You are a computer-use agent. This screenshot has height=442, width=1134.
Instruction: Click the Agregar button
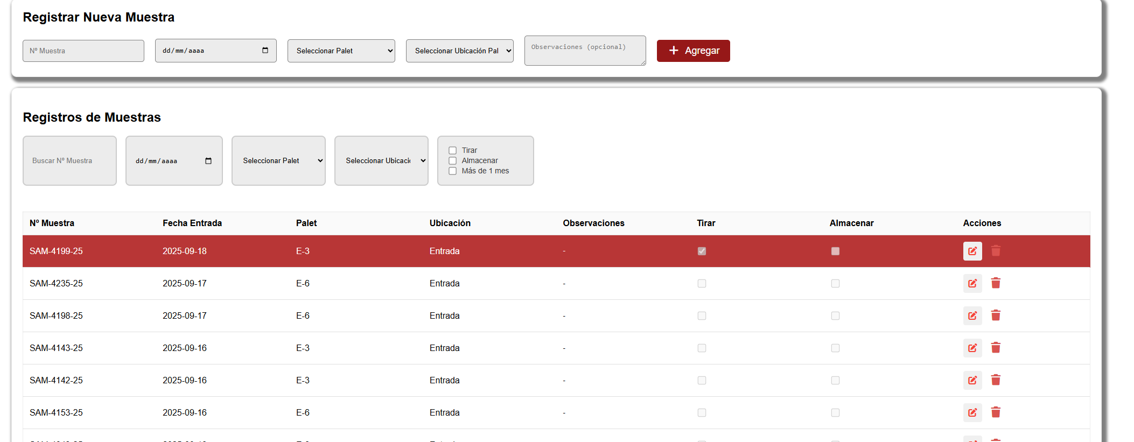[694, 51]
